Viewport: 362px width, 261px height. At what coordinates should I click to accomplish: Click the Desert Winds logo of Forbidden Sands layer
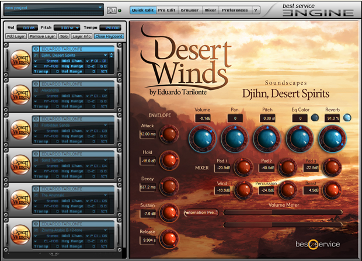(x=20, y=130)
